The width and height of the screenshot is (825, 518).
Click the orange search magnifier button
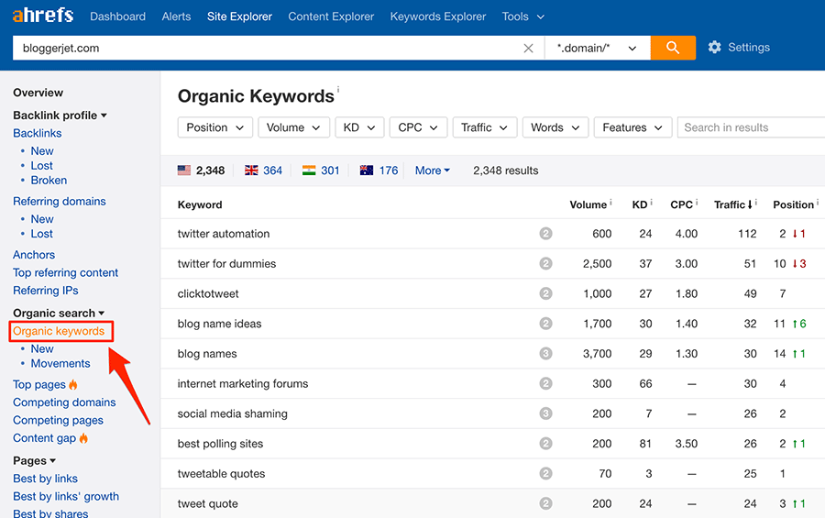pos(673,48)
